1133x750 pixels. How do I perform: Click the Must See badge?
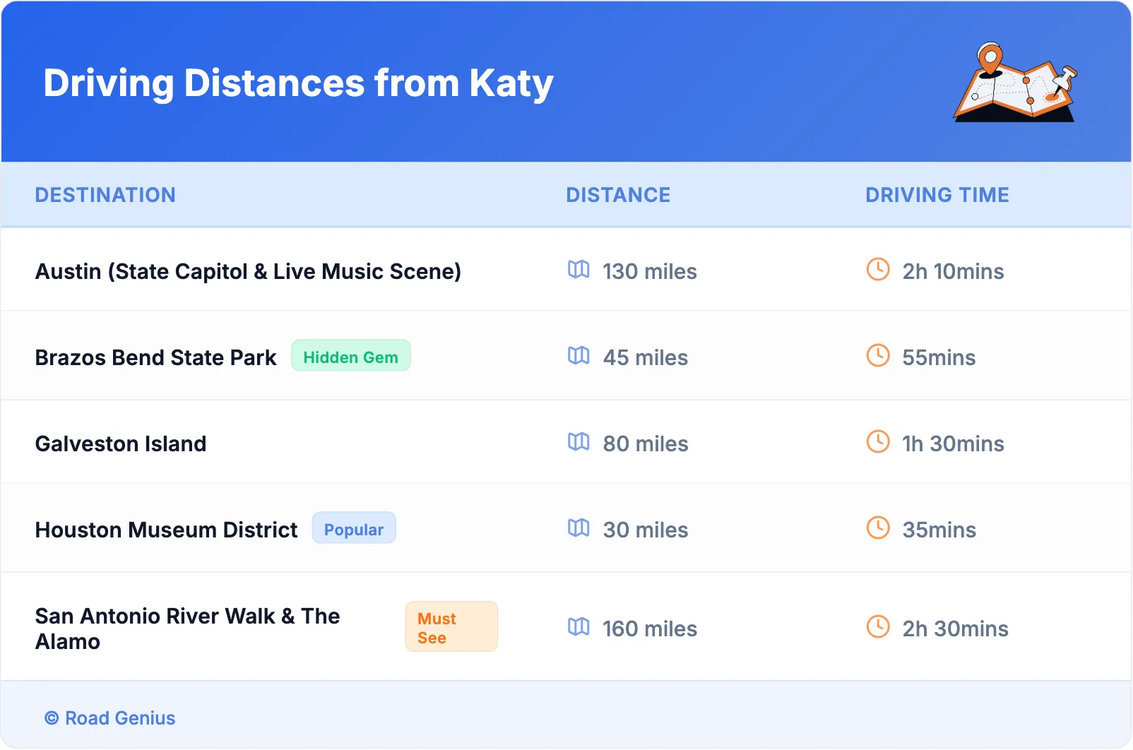point(451,627)
